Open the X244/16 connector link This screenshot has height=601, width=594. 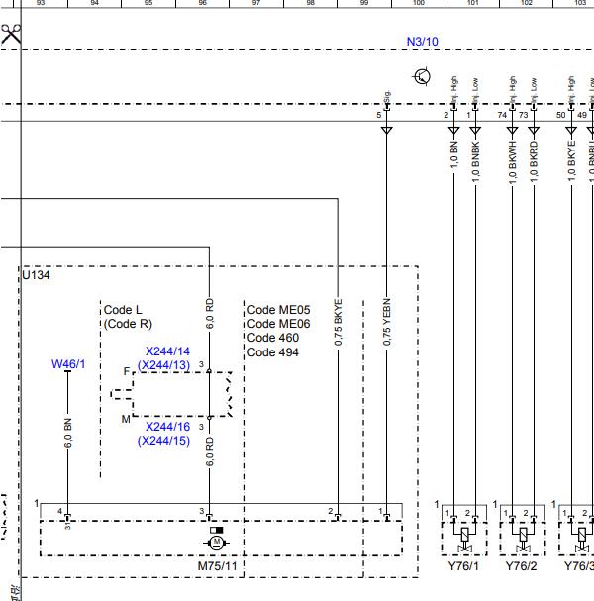(x=168, y=426)
